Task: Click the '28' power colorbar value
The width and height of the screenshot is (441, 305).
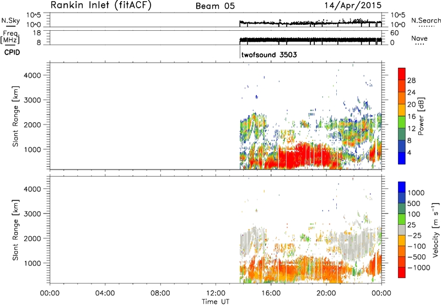Action: (411, 80)
